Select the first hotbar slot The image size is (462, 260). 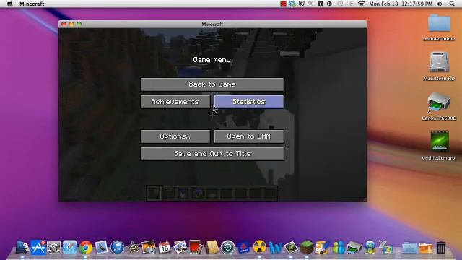154,194
